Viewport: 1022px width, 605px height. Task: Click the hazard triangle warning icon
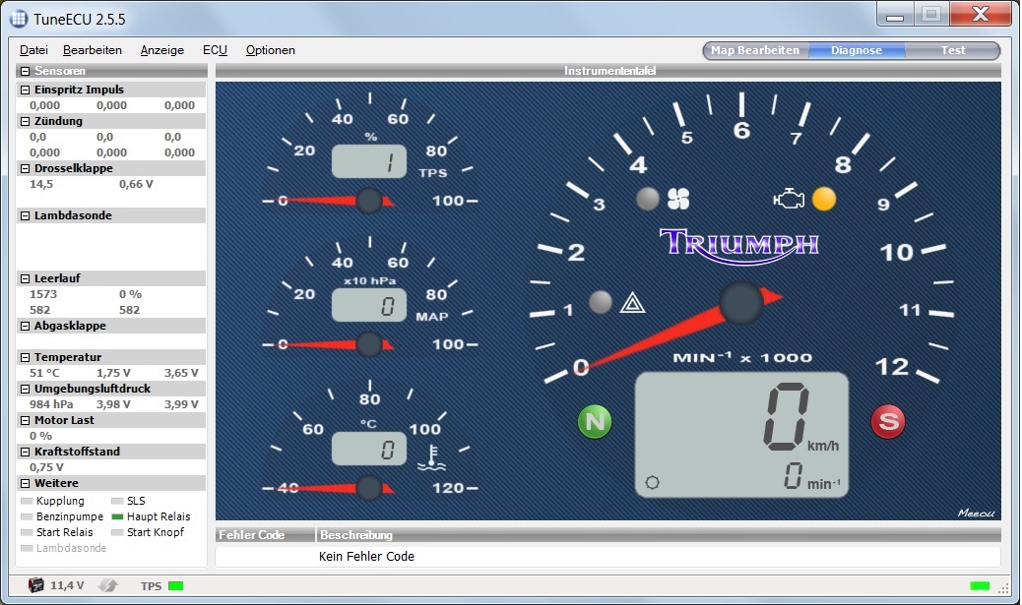tap(631, 303)
